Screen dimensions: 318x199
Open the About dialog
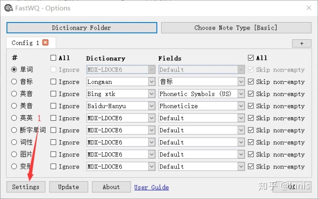[x=111, y=187]
